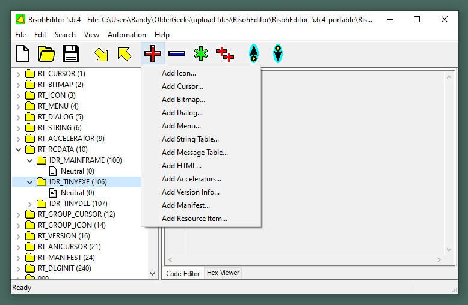Select the RT_GROUP_CURSOR (12) tree item
This screenshot has width=468, height=305.
point(76,214)
